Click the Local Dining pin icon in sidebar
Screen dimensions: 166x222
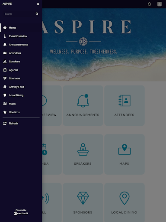tap(5, 95)
